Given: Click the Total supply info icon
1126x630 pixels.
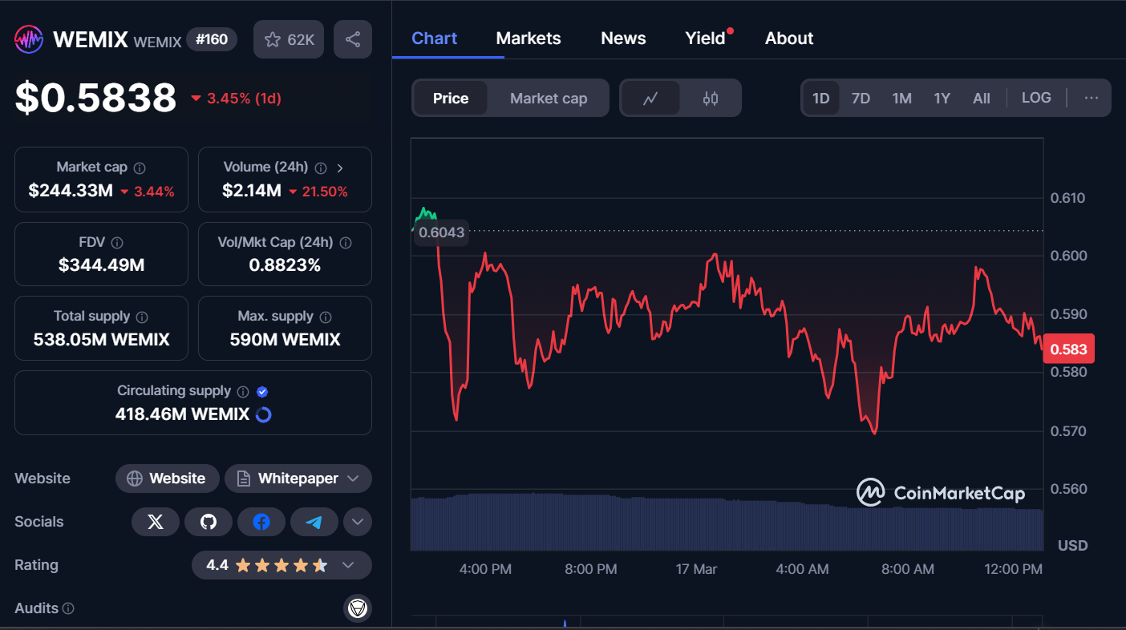Looking at the screenshot, I should (x=142, y=317).
